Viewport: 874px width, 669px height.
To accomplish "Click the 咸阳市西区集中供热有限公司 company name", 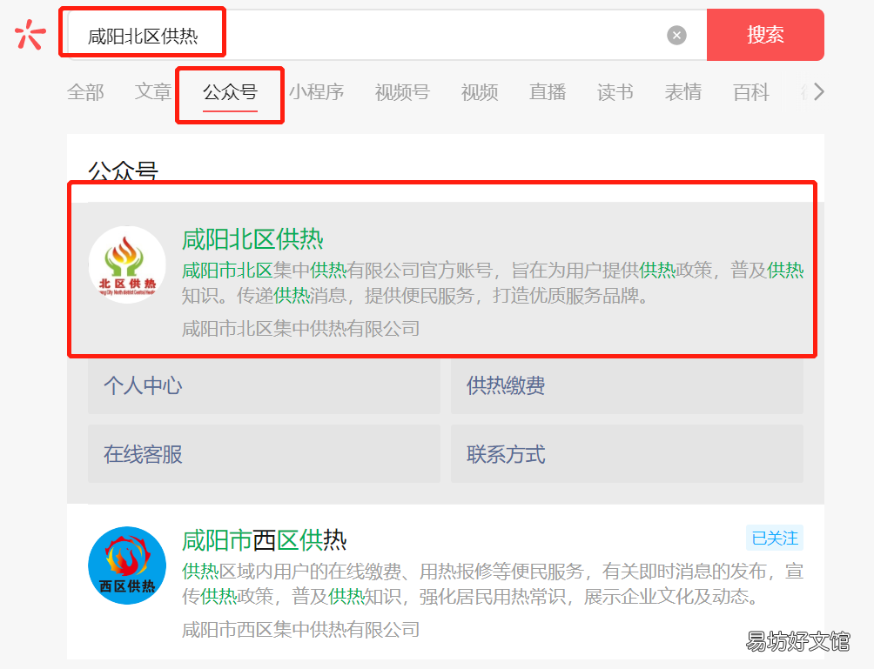I will pyautogui.click(x=301, y=630).
